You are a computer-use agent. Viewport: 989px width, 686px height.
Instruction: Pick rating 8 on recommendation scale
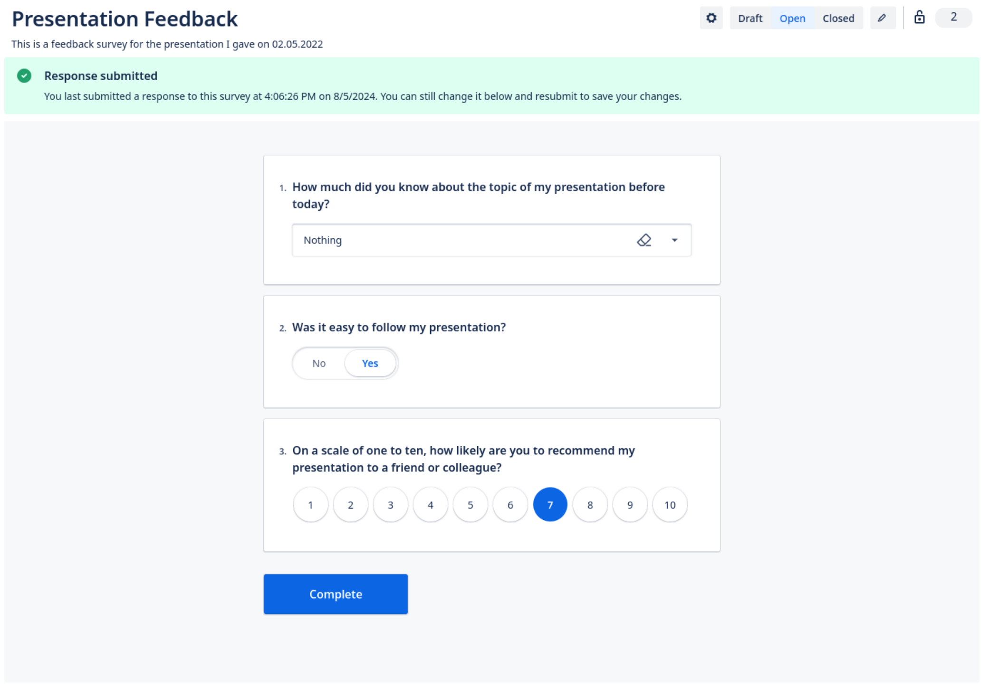(590, 505)
